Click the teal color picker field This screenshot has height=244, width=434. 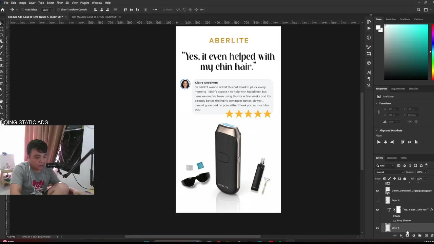[x=406, y=52]
